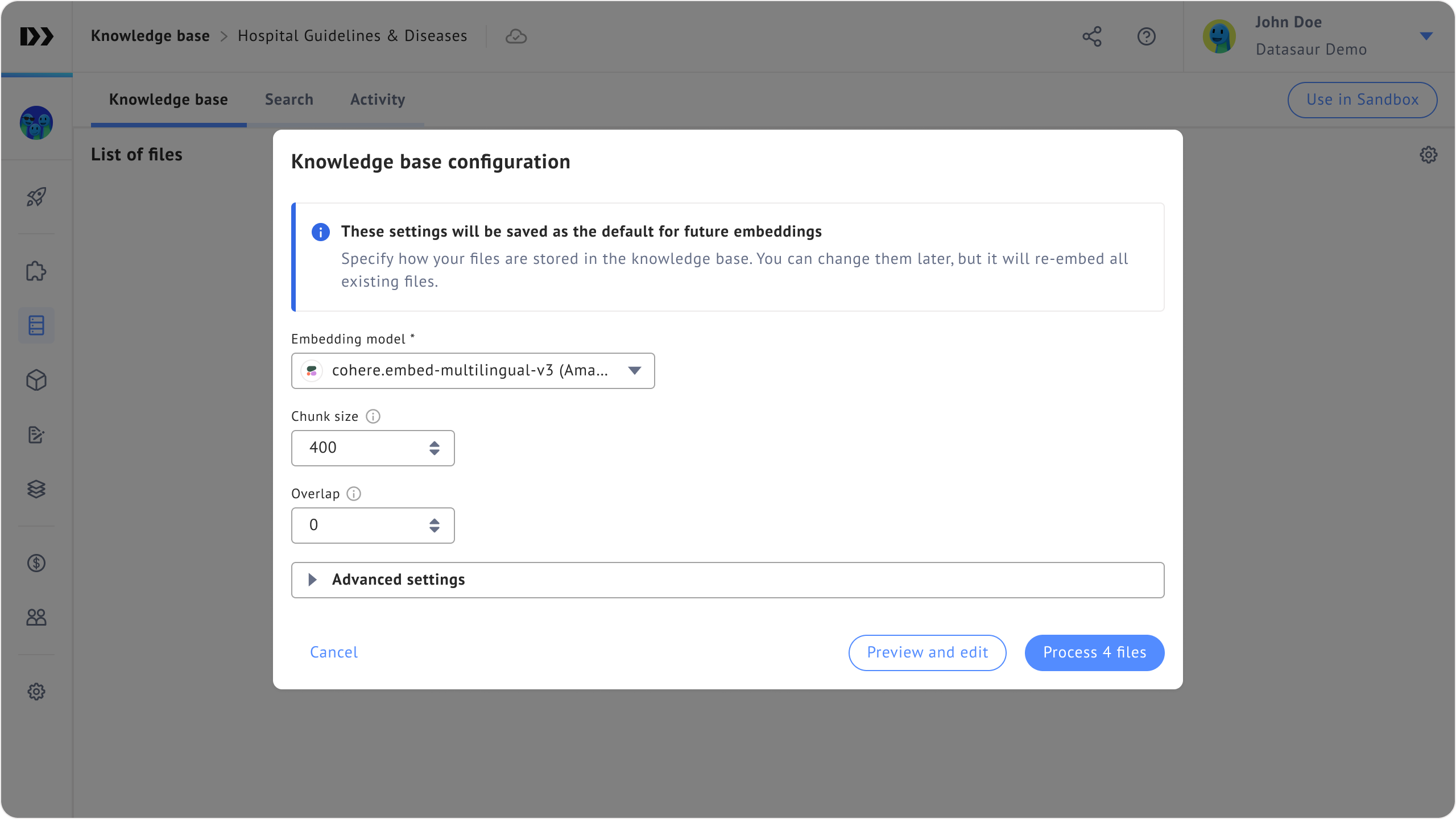
Task: Increase Chunk size with the up arrow
Action: (x=435, y=444)
